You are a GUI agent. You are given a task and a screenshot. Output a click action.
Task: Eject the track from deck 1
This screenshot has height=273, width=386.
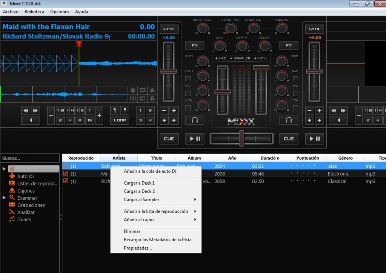(x=152, y=90)
